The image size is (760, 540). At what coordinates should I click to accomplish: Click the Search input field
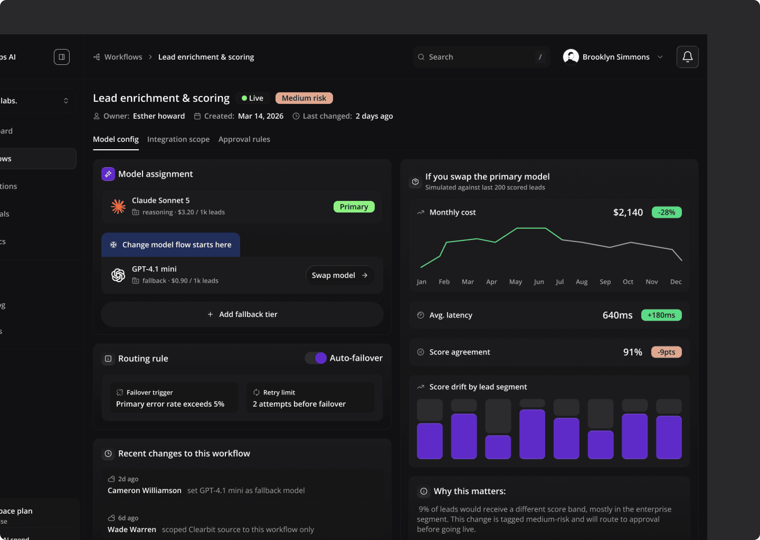coord(481,57)
